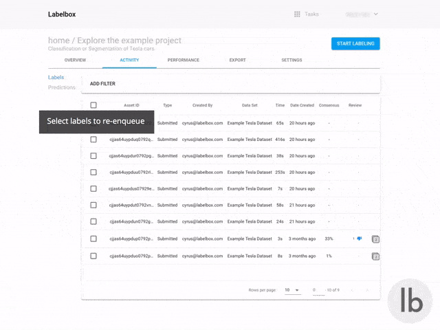Click the Start Labeling button
The width and height of the screenshot is (440, 330).
[x=355, y=43]
